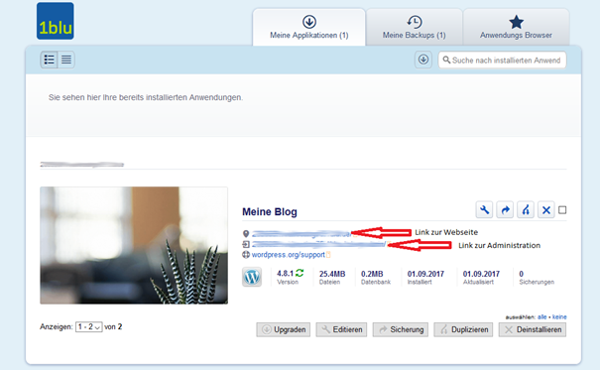The width and height of the screenshot is (600, 370).
Task: Tick the checkbox next to Meine Blog
Action: pyautogui.click(x=562, y=210)
